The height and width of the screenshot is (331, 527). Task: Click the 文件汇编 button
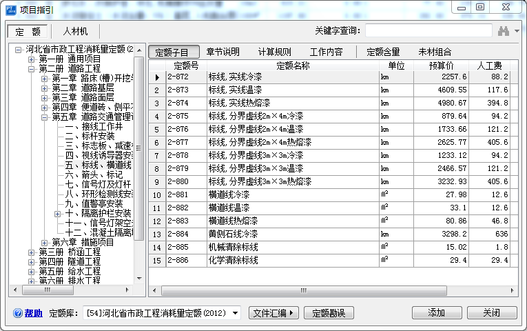273,313
